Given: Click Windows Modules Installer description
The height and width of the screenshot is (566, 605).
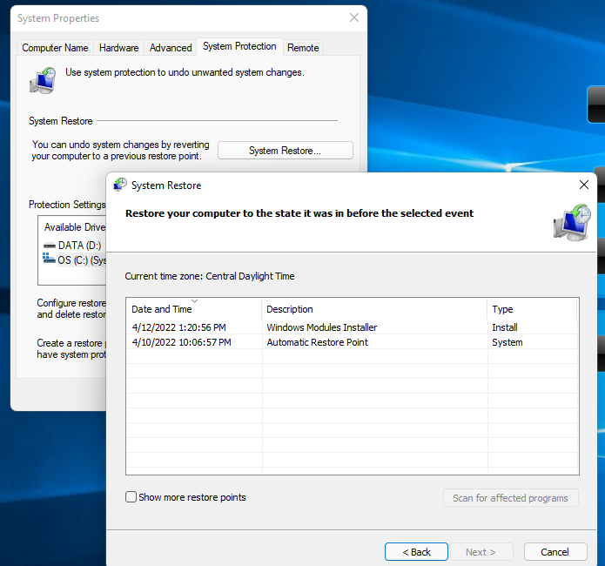Looking at the screenshot, I should click(x=321, y=327).
